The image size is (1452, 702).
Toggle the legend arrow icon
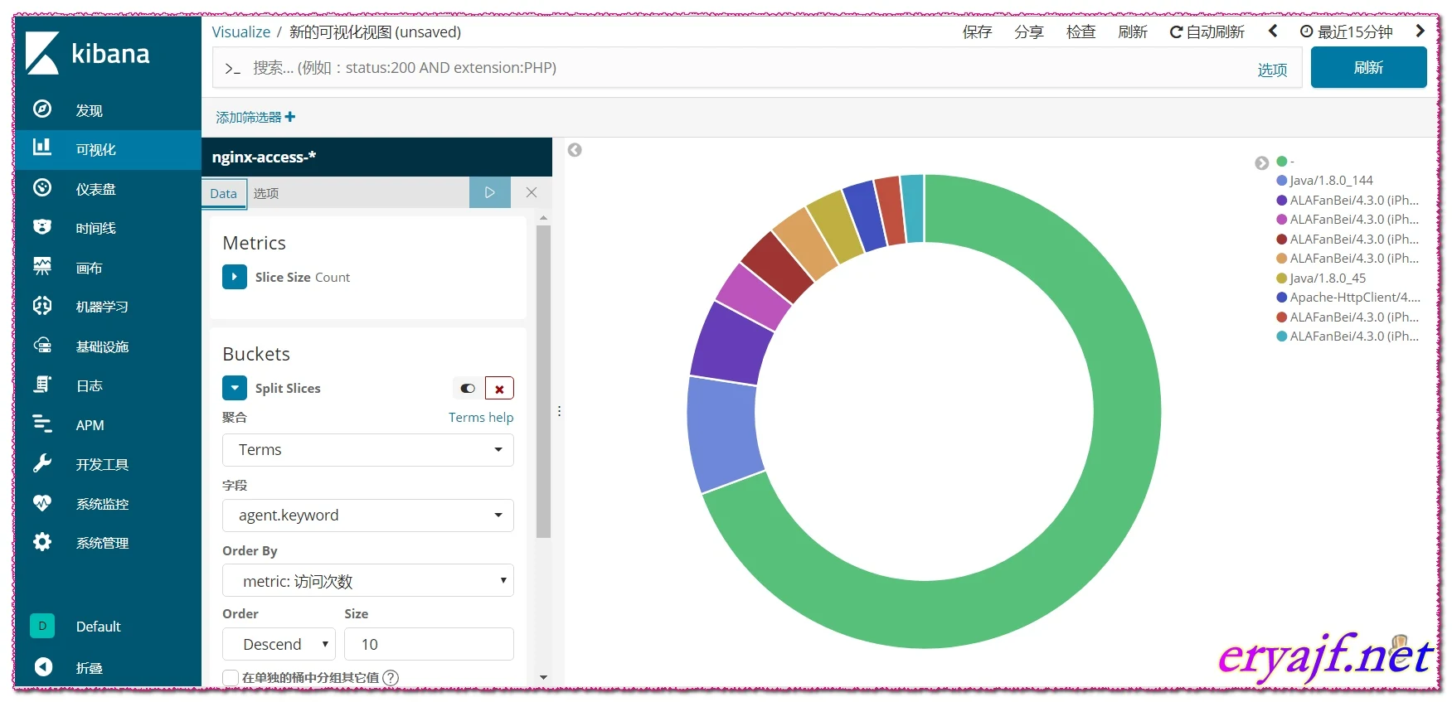(1262, 163)
